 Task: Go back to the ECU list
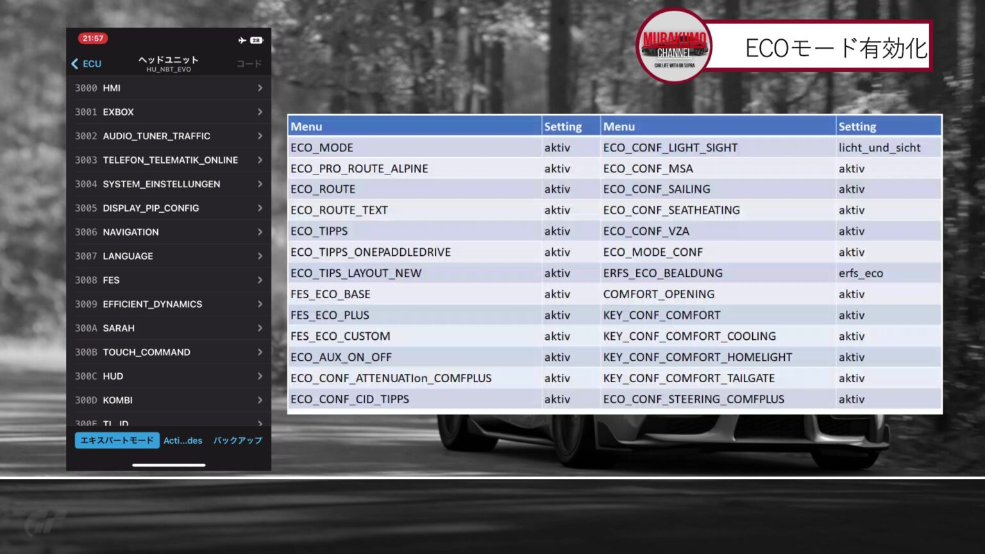(x=87, y=63)
